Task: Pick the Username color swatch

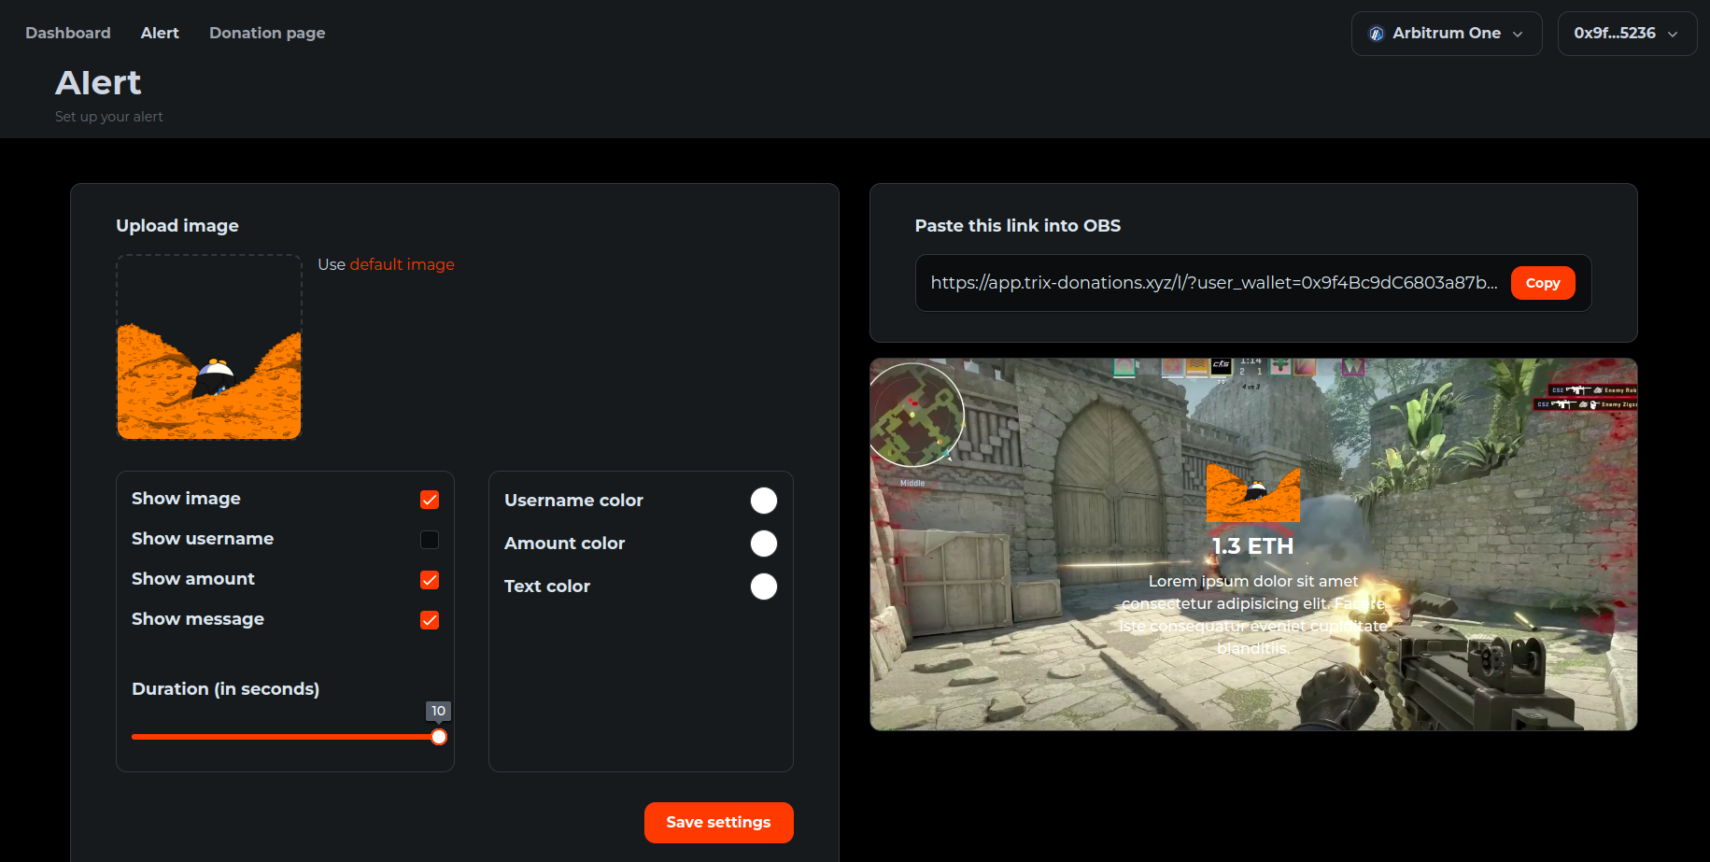Action: pos(764,501)
